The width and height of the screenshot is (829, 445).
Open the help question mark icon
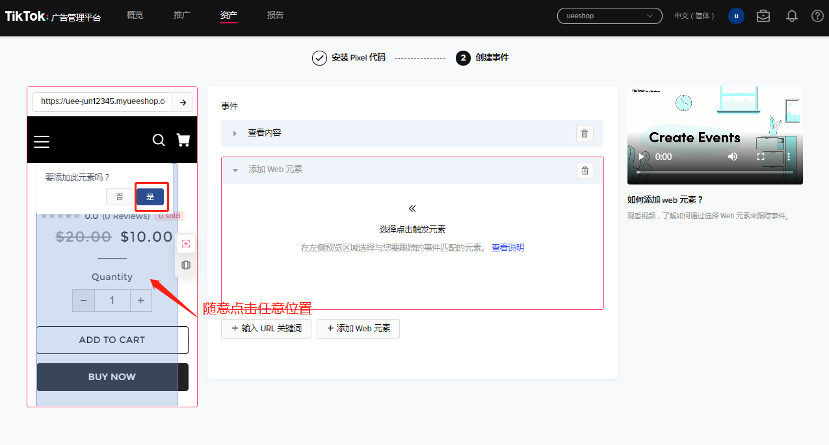coord(817,16)
